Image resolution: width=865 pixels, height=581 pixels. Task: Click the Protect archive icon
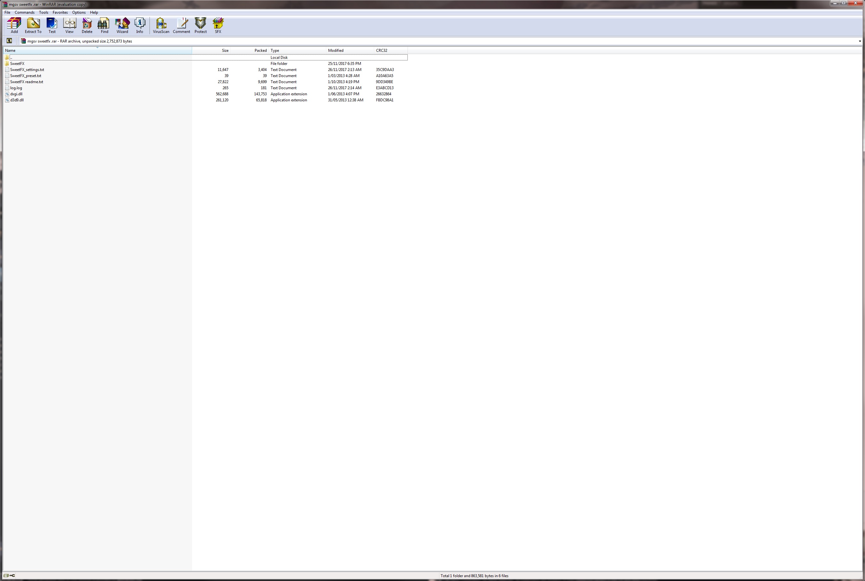[x=200, y=25]
